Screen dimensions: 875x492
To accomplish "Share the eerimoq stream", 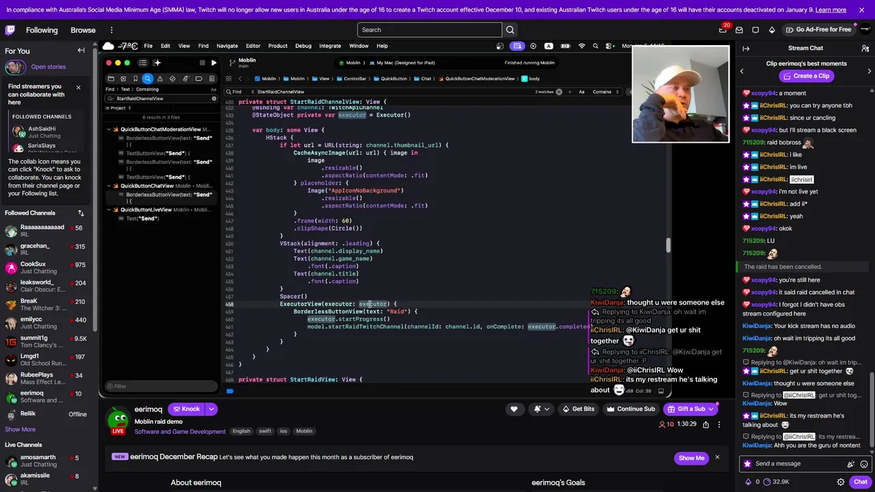I will click(705, 424).
